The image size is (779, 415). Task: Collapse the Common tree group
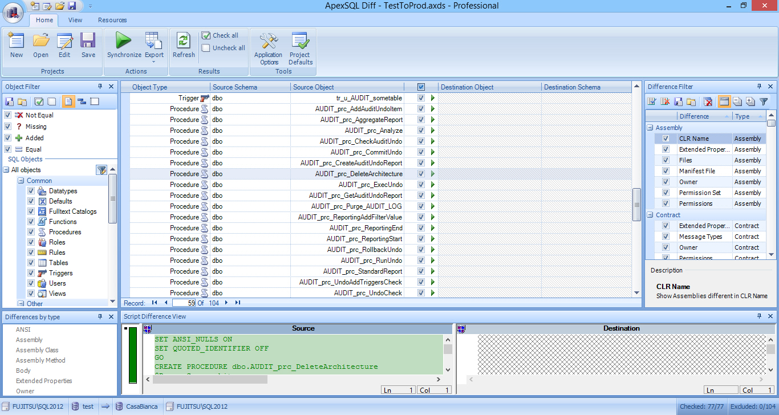pyautogui.click(x=21, y=181)
